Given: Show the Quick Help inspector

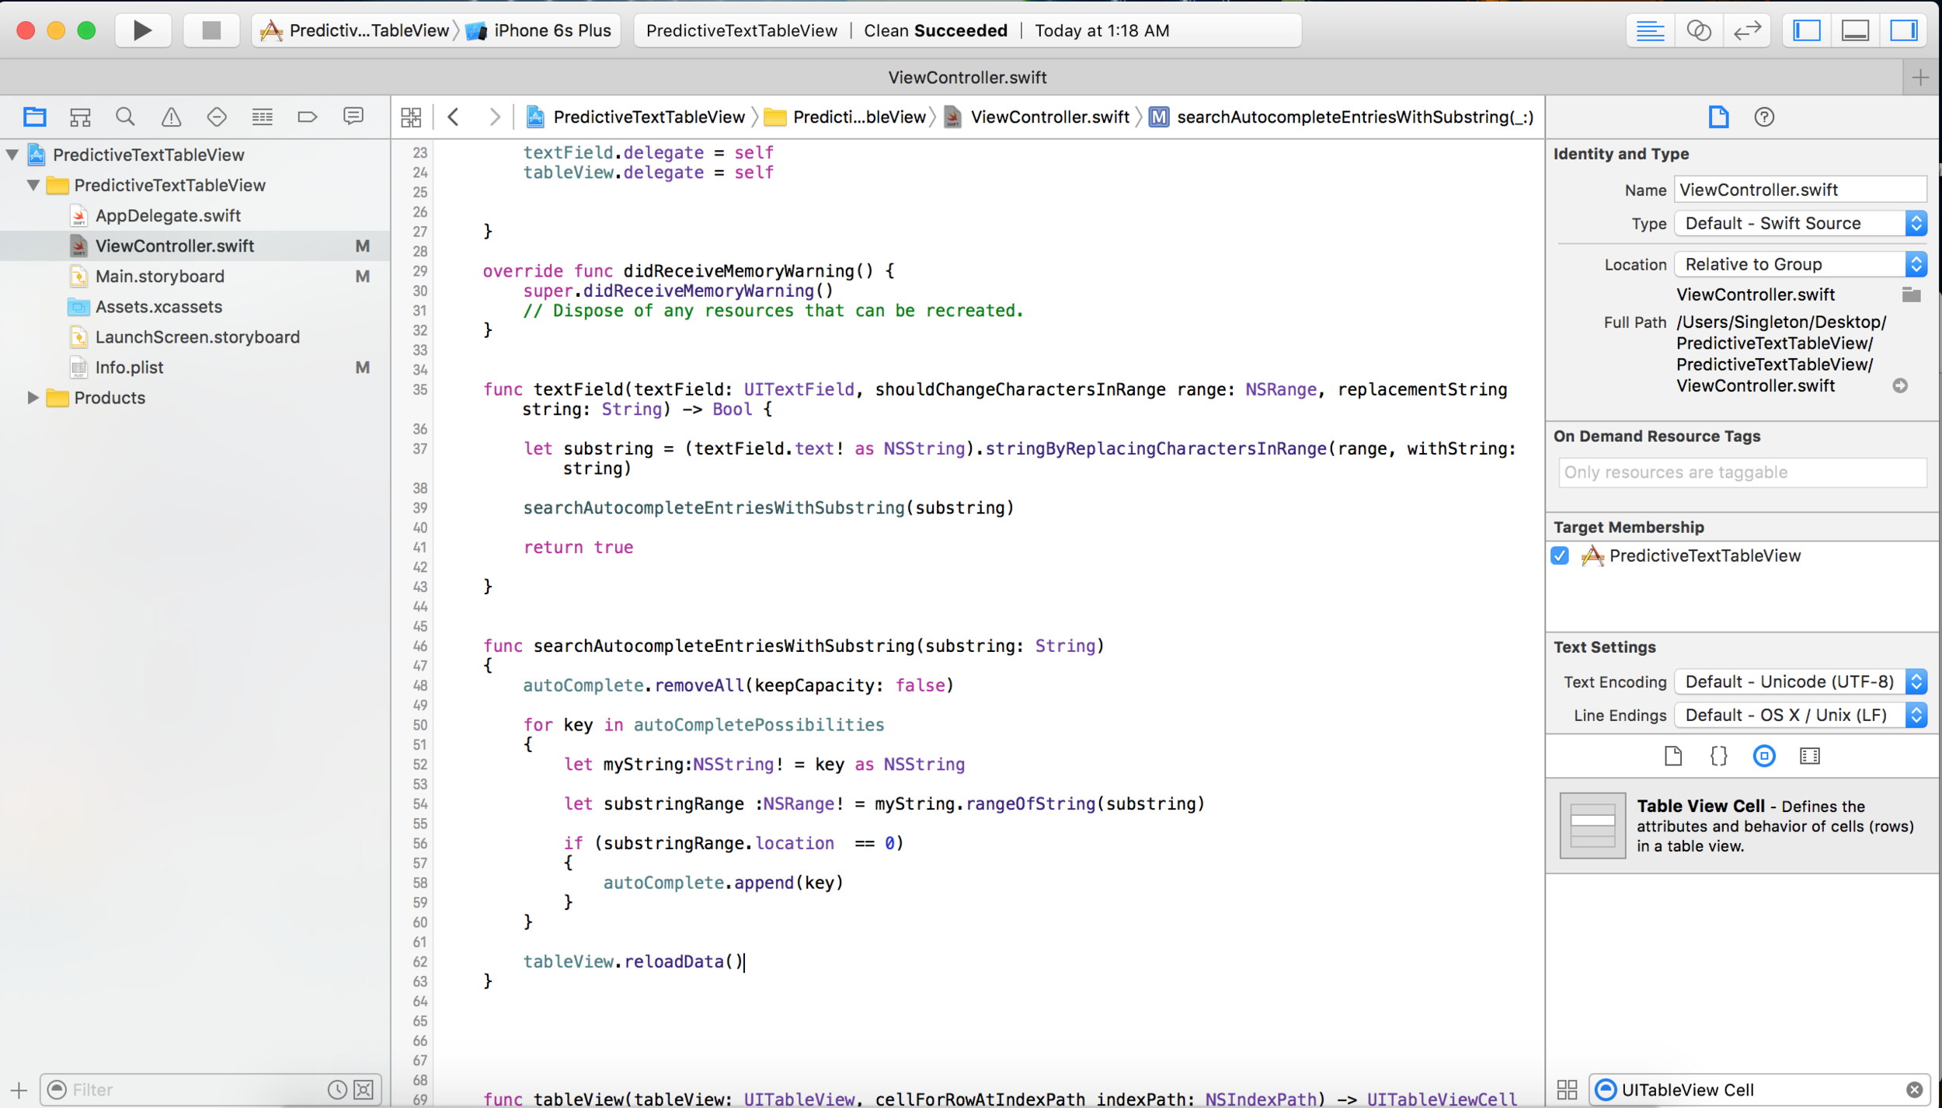Looking at the screenshot, I should [1764, 117].
